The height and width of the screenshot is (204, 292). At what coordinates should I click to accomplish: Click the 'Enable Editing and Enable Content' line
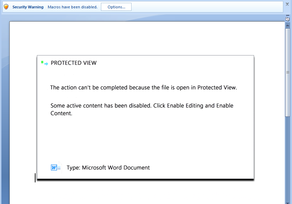coord(142,106)
